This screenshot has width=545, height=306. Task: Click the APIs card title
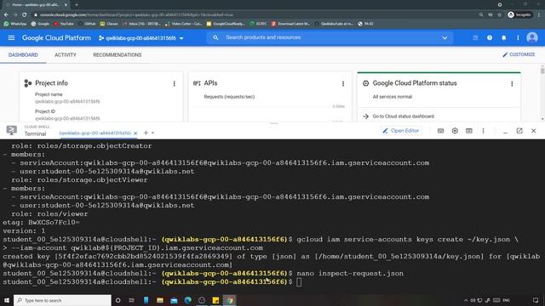[210, 83]
